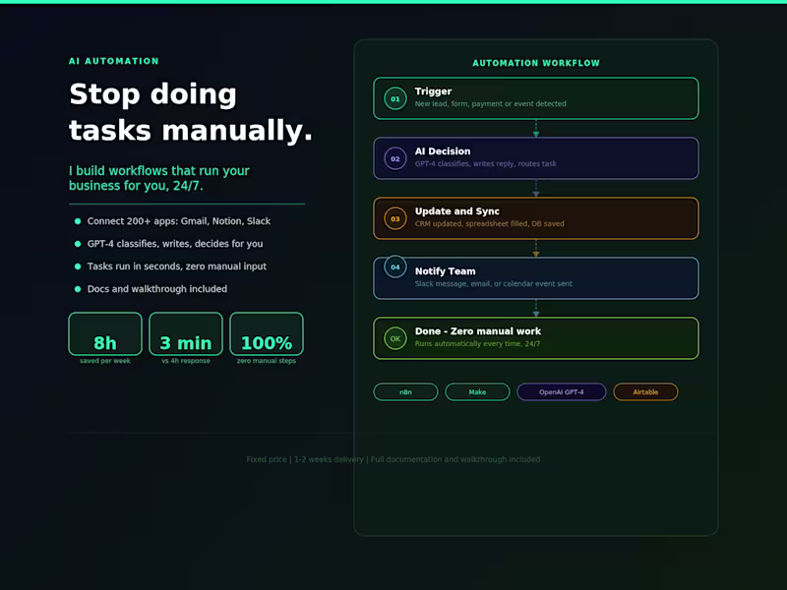Click the 03 Update and Sync badge
The image size is (787, 590).
pyautogui.click(x=393, y=218)
